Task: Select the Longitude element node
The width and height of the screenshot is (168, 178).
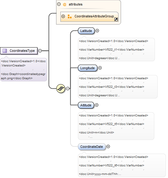Action: [x=88, y=68]
